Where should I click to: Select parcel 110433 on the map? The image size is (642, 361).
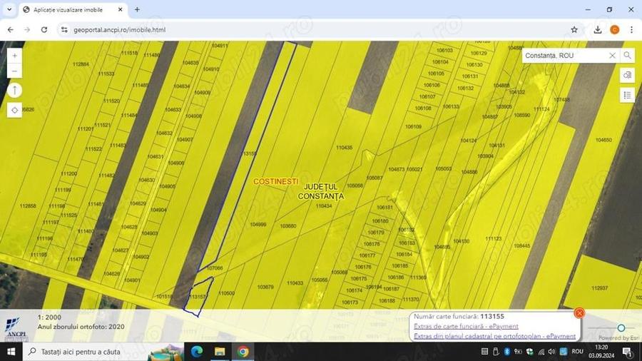(295, 283)
